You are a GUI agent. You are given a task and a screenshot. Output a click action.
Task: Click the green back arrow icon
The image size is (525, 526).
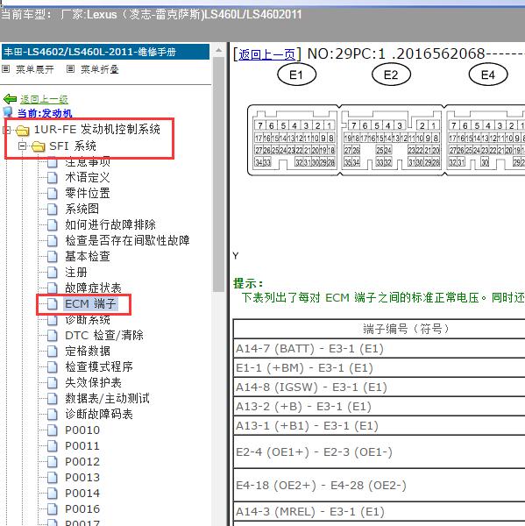10,99
